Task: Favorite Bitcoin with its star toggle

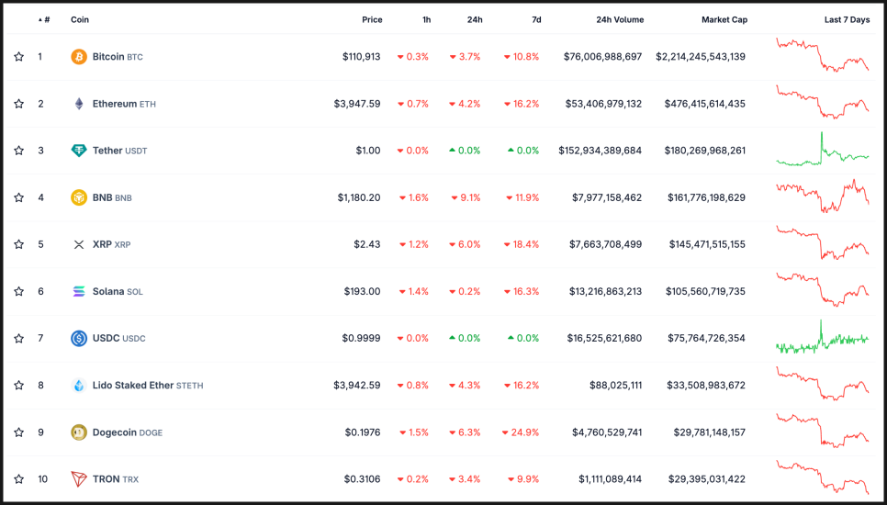Action: click(x=18, y=57)
